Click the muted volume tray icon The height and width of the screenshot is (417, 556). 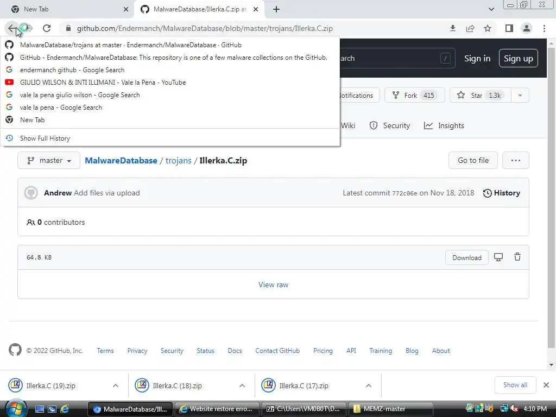pyautogui.click(x=514, y=409)
